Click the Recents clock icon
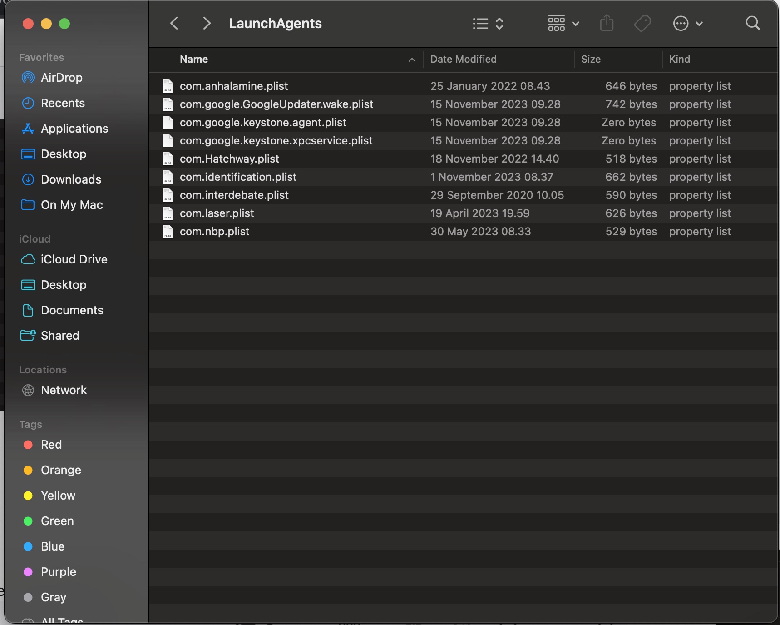The height and width of the screenshot is (625, 780). point(28,103)
